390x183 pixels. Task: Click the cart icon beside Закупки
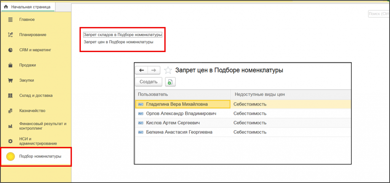[x=10, y=80]
